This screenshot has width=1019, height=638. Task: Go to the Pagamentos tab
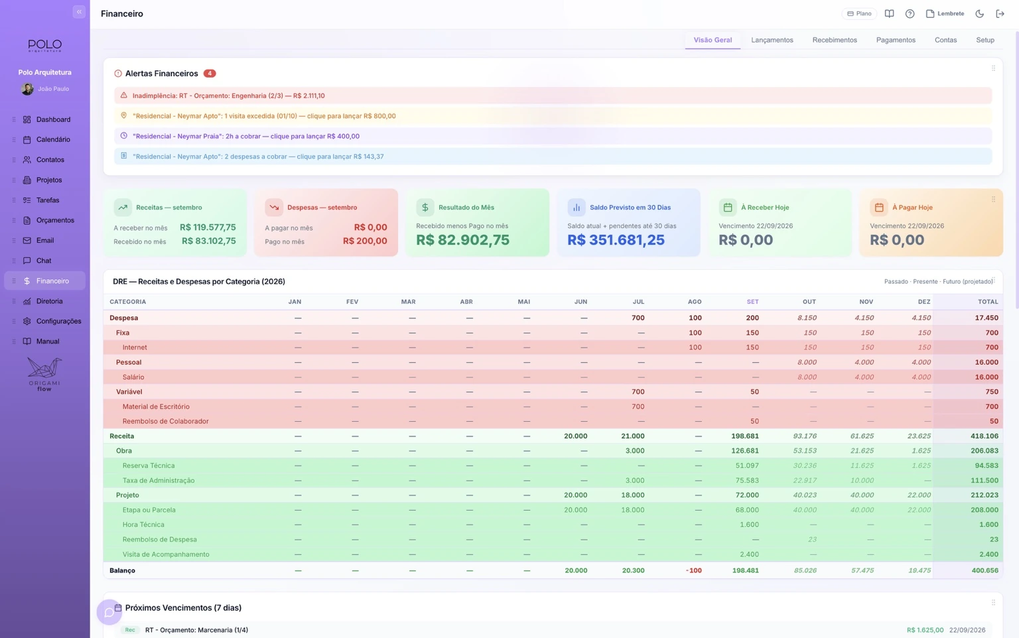[896, 40]
